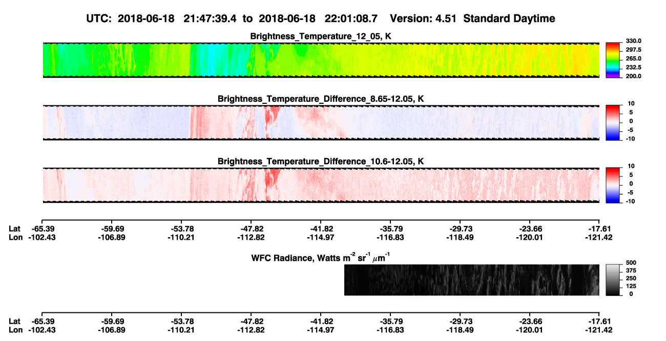Viewport: 666px width, 341px height.
Task: Click longitude '-116.83' on the axis under the 10.6-12.05 panel
Action: [390, 237]
